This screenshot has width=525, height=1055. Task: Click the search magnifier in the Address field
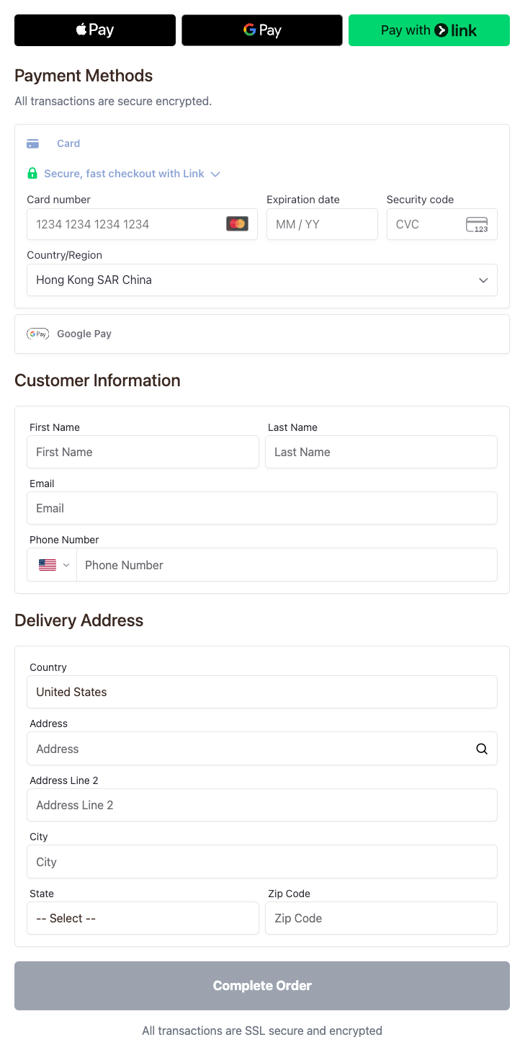(481, 749)
